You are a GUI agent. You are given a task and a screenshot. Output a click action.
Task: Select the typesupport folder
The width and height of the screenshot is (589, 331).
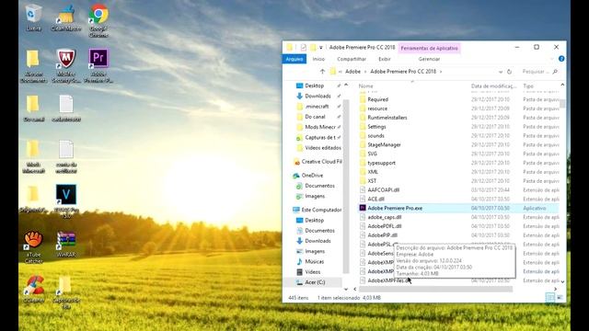[381, 163]
